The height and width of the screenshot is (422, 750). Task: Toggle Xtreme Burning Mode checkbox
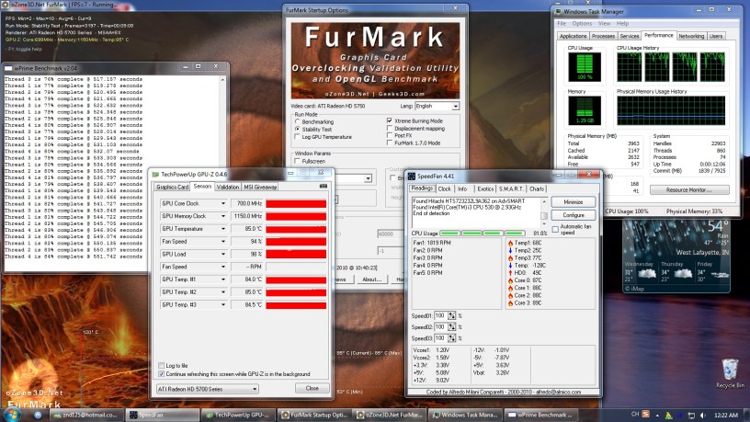[x=389, y=121]
